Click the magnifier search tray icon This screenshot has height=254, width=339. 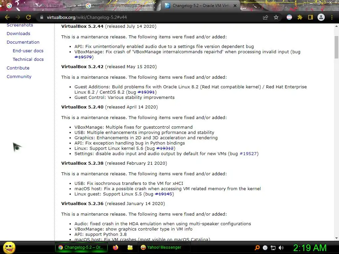click(257, 248)
